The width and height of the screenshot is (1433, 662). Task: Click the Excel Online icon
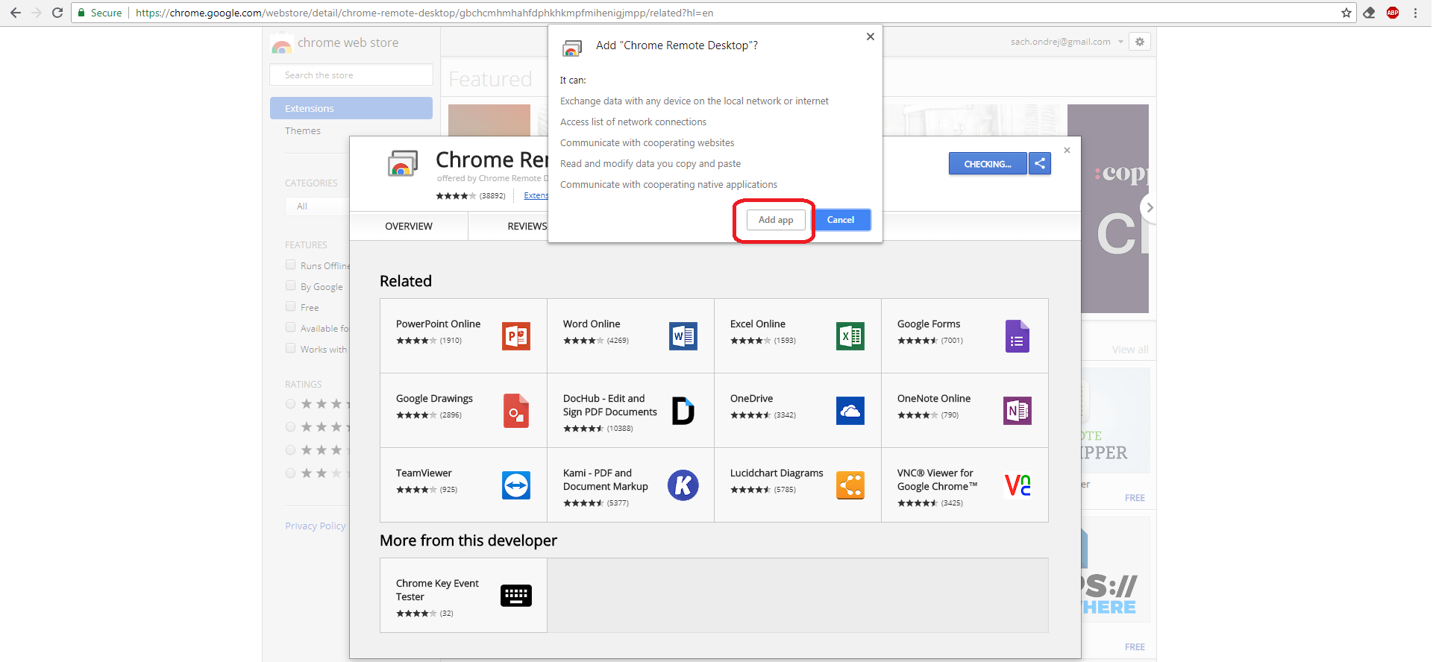[850, 336]
